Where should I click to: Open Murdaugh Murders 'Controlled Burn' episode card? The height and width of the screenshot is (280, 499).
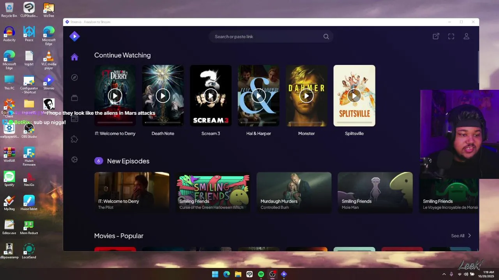click(x=294, y=192)
